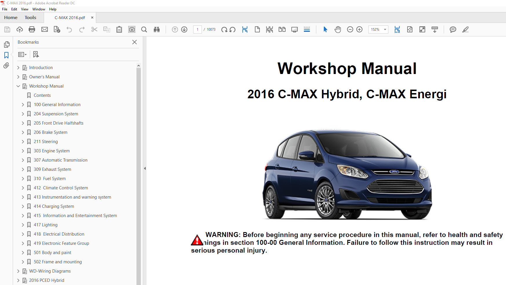
Task: Go to next page arrow
Action: (184, 29)
